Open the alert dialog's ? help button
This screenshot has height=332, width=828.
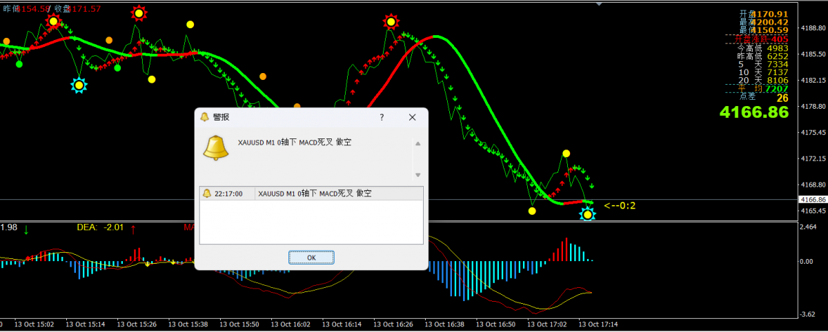tap(382, 117)
